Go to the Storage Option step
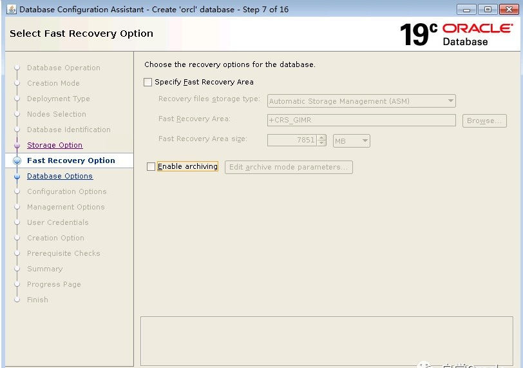This screenshot has width=523, height=368. (55, 145)
